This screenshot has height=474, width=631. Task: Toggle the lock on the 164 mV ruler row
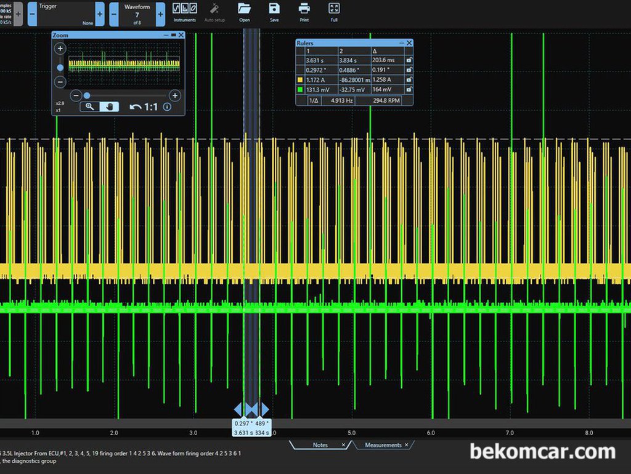point(409,89)
